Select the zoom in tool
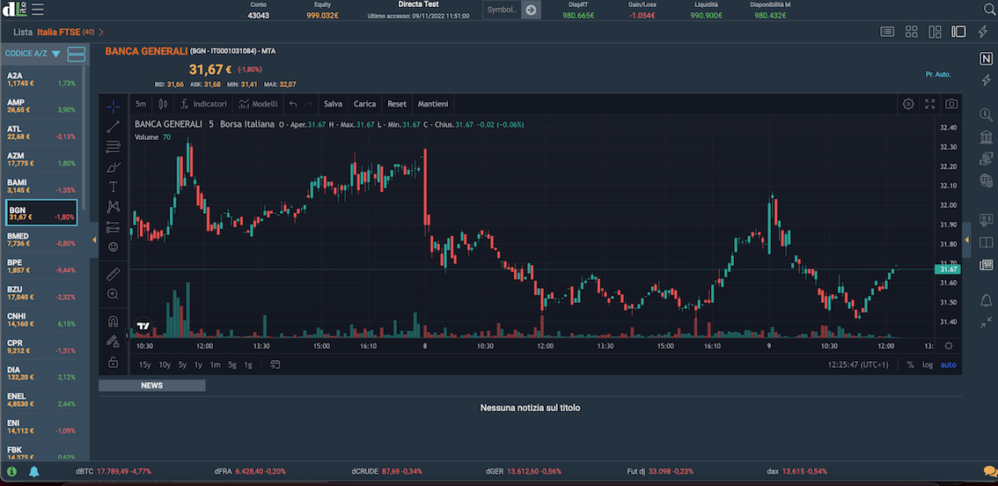The image size is (998, 486). [114, 294]
